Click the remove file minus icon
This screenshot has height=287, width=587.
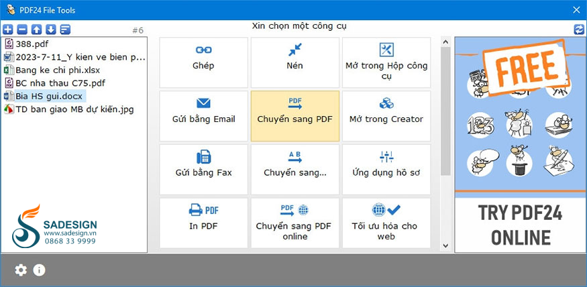pos(22,30)
